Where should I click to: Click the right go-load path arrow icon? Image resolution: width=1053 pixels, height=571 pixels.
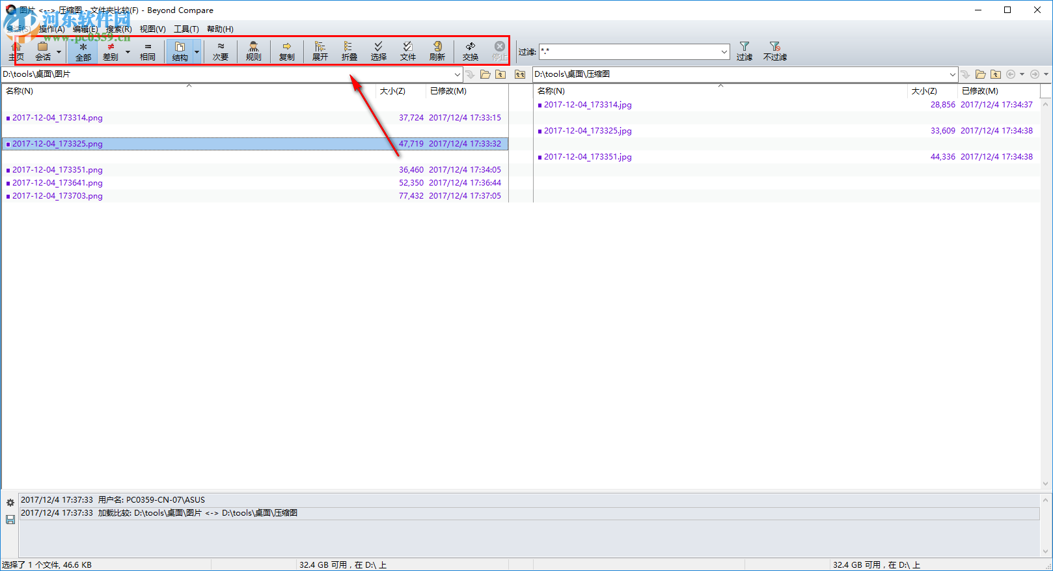pos(966,74)
